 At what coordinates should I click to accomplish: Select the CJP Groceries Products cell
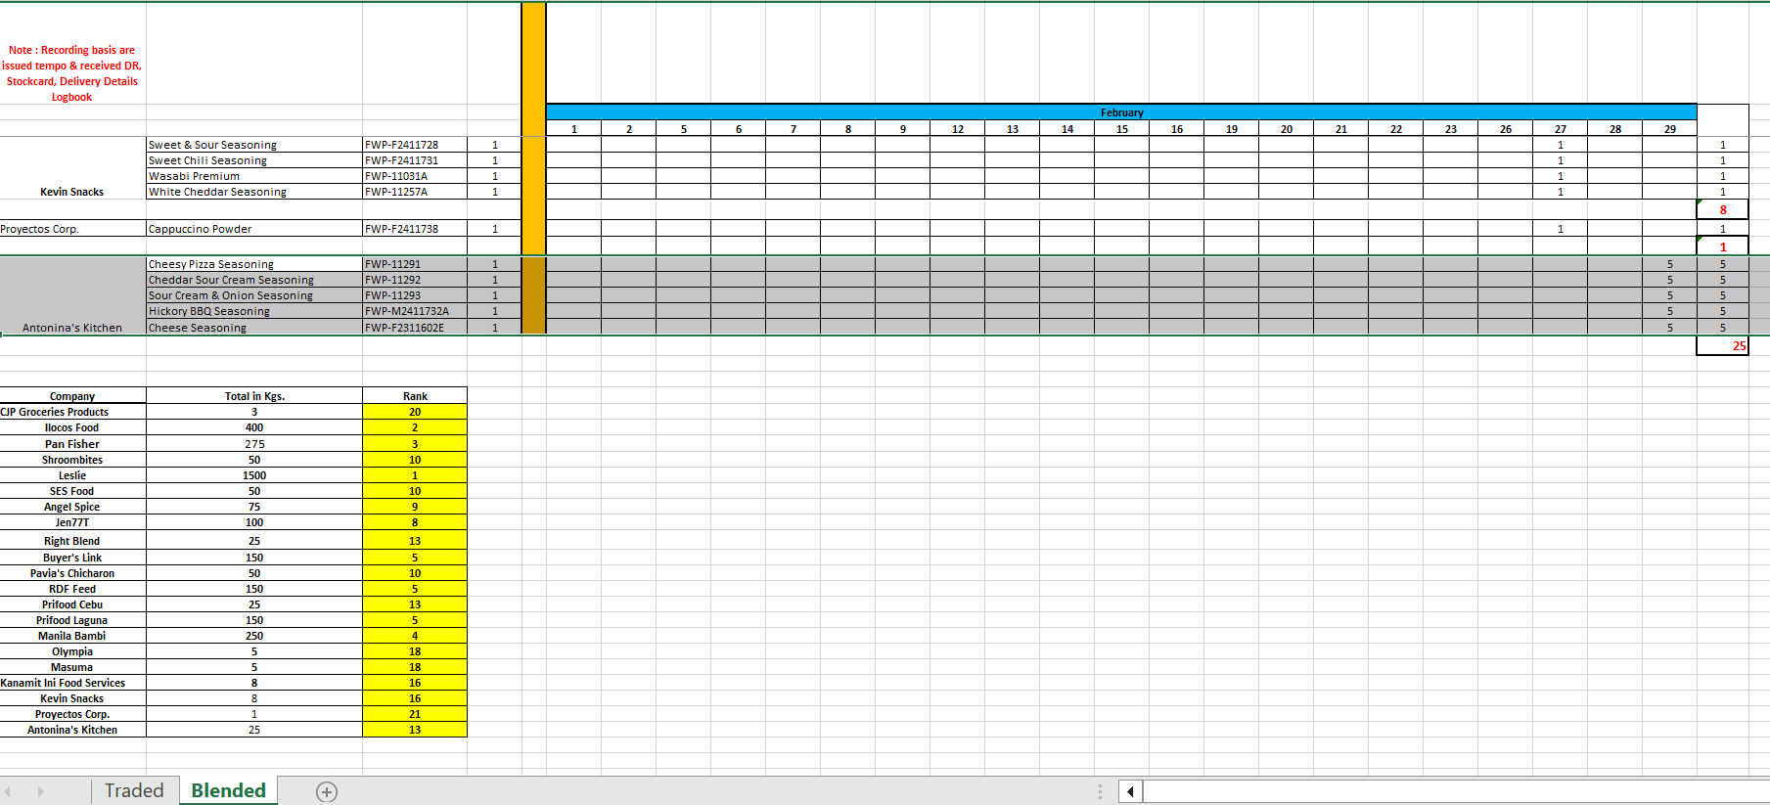point(72,412)
